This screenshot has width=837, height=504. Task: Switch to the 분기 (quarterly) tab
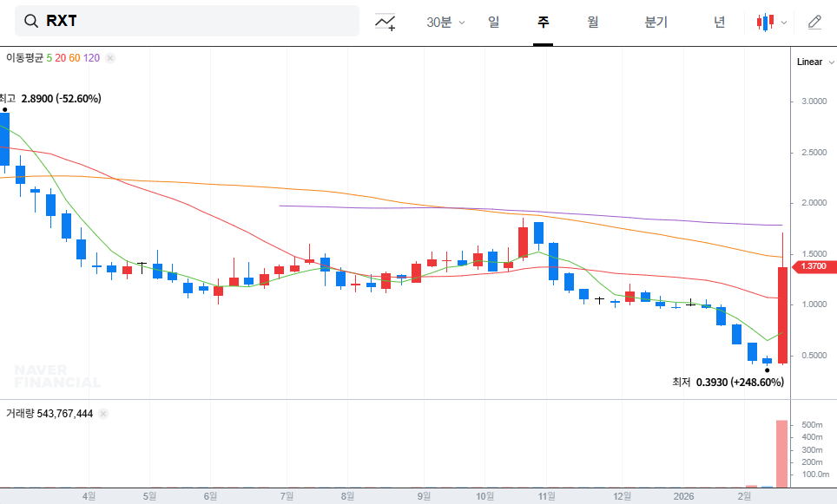click(x=656, y=22)
